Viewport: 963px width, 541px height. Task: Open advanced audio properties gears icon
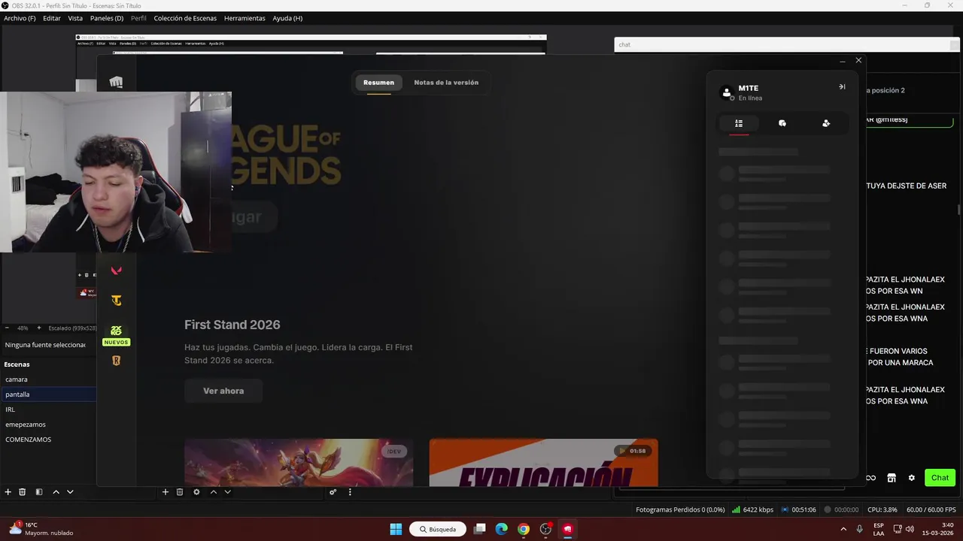click(333, 492)
